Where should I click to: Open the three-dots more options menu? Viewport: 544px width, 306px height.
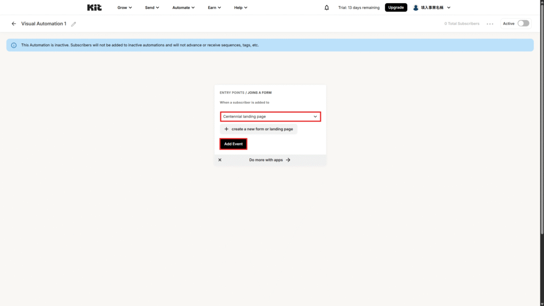click(490, 24)
